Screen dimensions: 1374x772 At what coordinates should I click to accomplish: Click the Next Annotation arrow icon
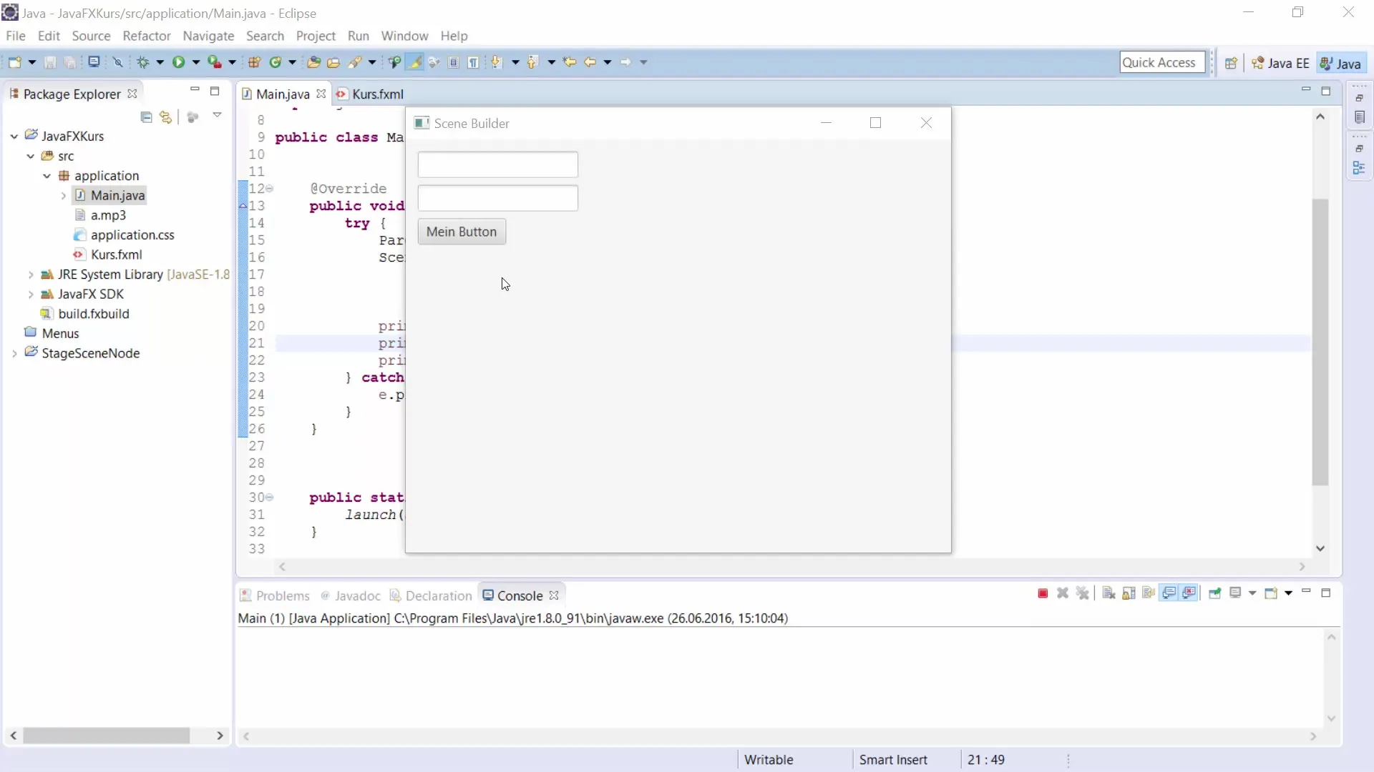point(496,62)
